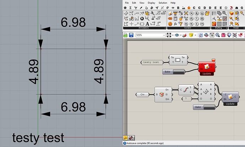Image resolution: width=245 pixels, height=147 pixels.
Task: Switch to the pumpkin icon tab
Action: coord(189,8)
